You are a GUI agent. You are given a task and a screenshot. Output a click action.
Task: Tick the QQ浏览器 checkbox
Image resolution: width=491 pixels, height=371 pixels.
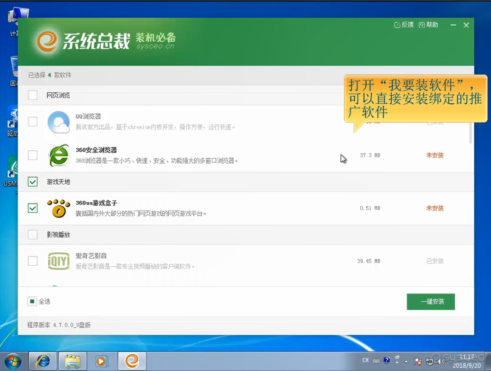pyautogui.click(x=32, y=122)
